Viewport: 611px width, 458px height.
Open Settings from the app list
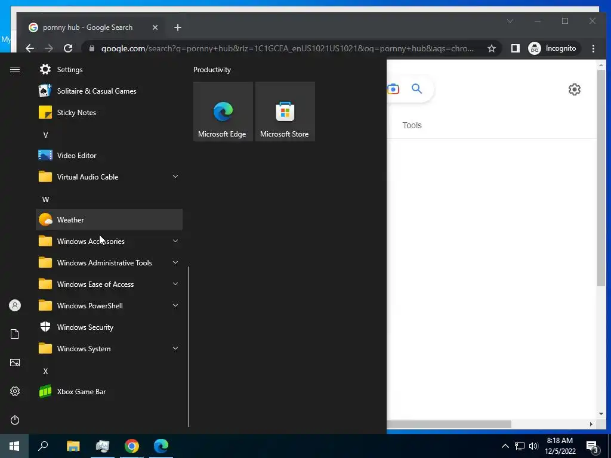tap(109, 70)
